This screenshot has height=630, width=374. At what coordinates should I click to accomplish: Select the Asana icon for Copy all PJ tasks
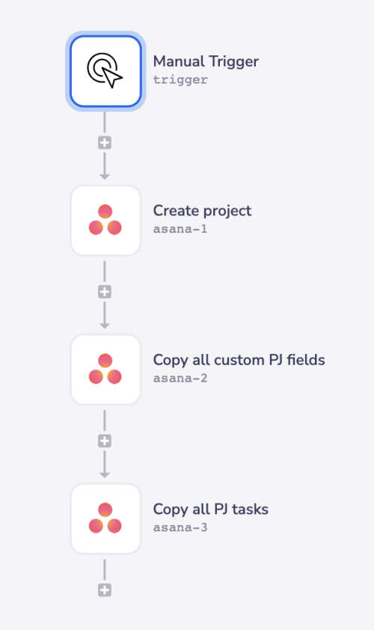click(105, 519)
